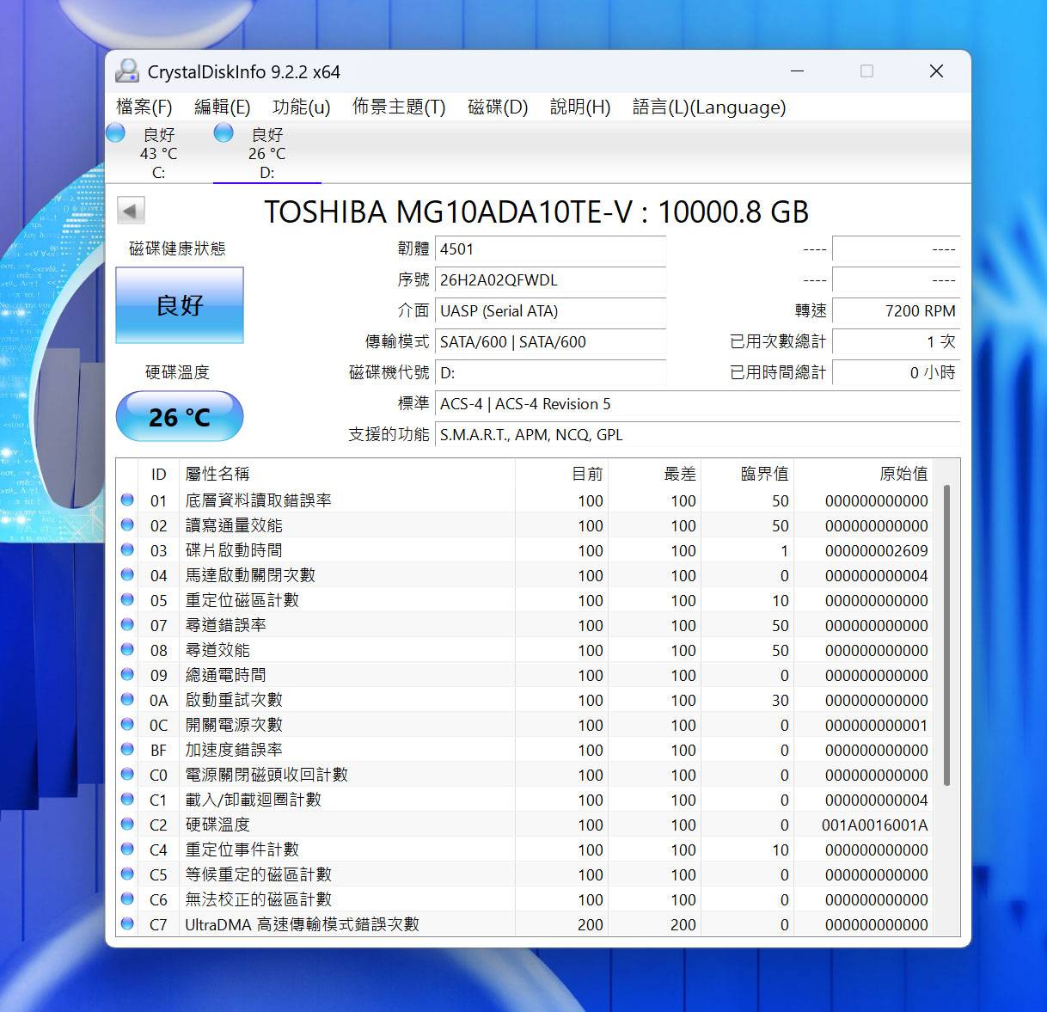Click the blue status orb for drive C:
The width and height of the screenshot is (1047, 1012).
coord(115,132)
